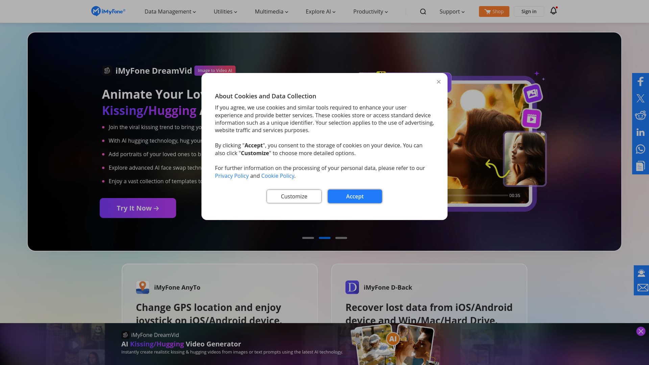Image resolution: width=649 pixels, height=365 pixels.
Task: Accept cookies in the dialog
Action: (x=355, y=196)
